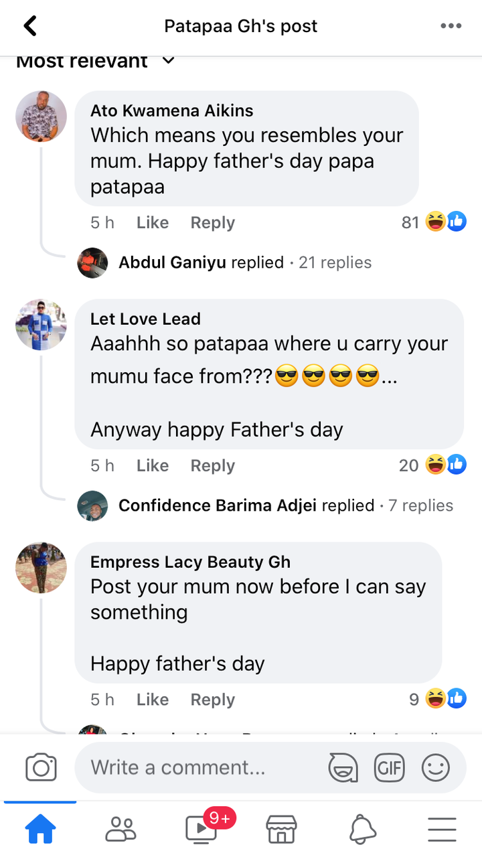Like Ato Kwamena Aikins' comment
Image resolution: width=482 pixels, height=857 pixels.
click(152, 223)
